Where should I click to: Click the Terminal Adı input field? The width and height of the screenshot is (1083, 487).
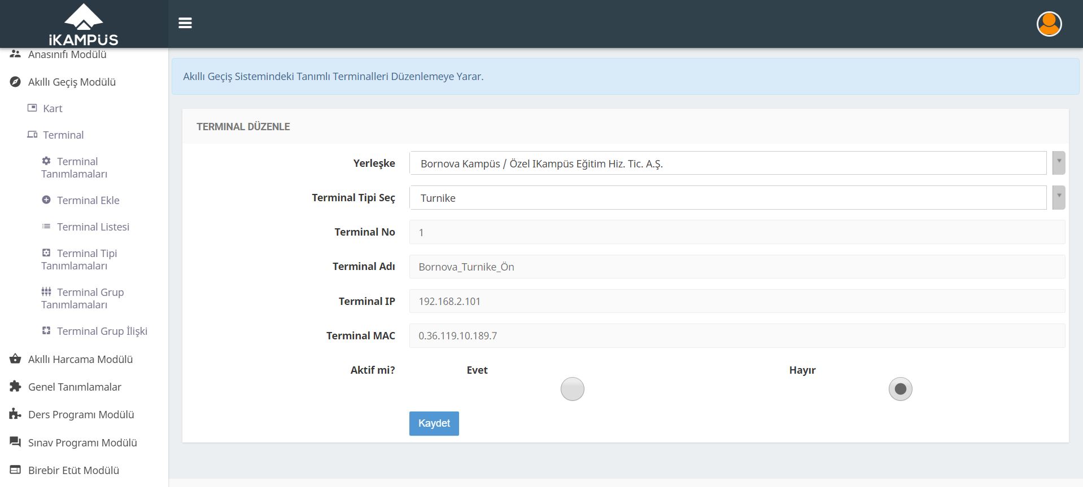737,266
